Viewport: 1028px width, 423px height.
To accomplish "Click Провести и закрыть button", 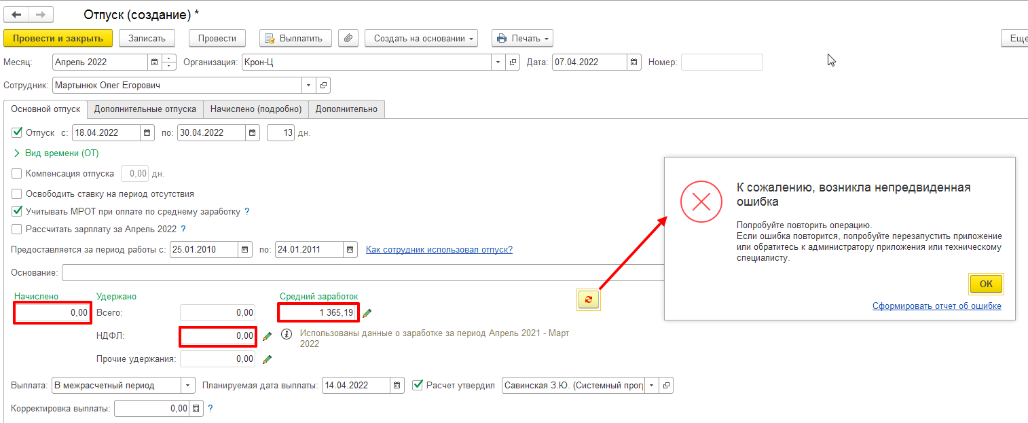I will [x=58, y=38].
